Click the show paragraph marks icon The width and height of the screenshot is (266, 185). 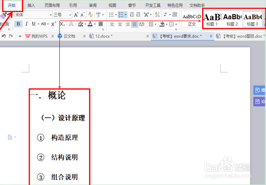[165, 15]
